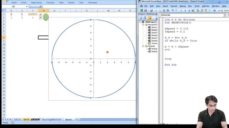Collapse the VBAProject tree node
This screenshot has height=128, width=229.
(140, 22)
